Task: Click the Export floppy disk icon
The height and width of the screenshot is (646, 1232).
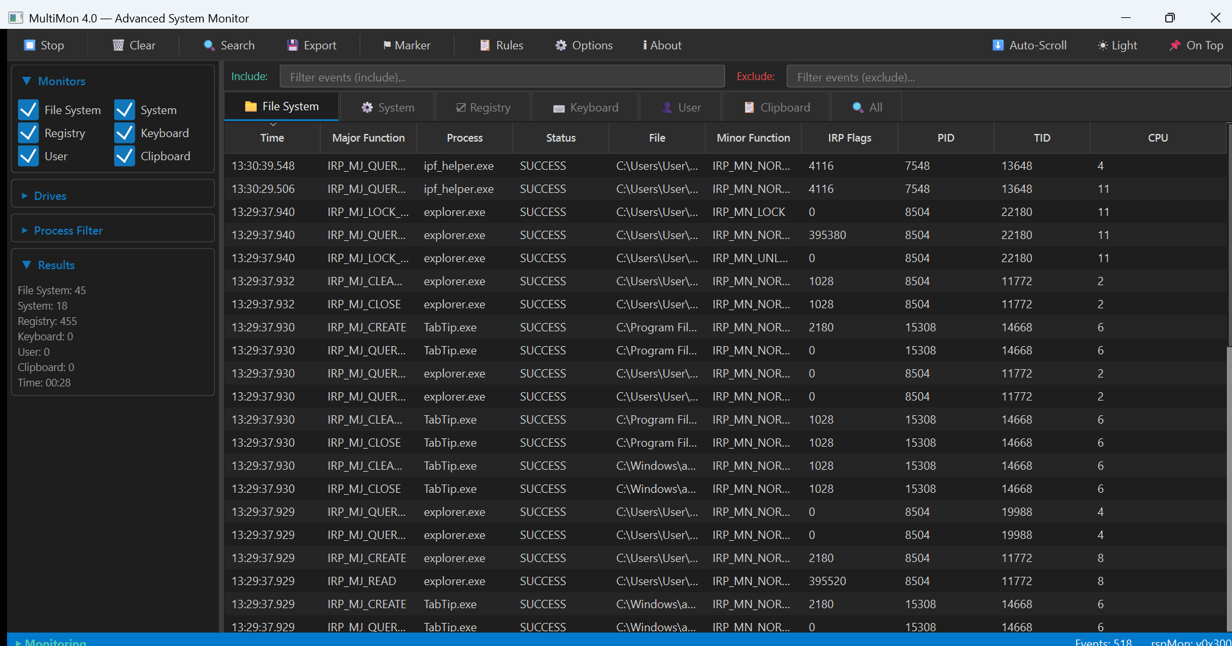Action: click(293, 46)
